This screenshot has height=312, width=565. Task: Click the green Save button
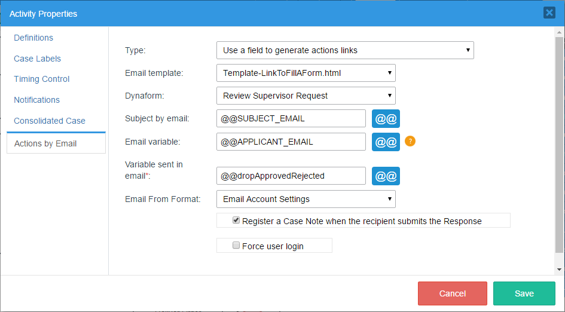tap(524, 293)
